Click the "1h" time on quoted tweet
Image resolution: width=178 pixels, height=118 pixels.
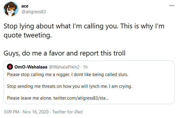85,67
